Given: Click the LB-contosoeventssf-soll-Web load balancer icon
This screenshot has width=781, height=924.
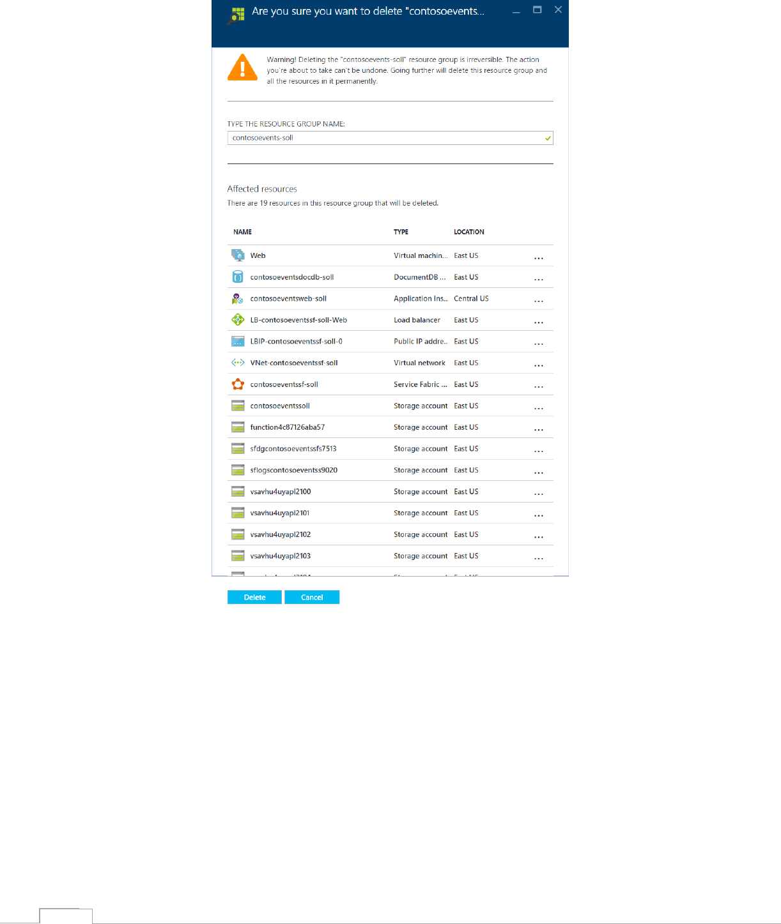Looking at the screenshot, I should coord(238,320).
